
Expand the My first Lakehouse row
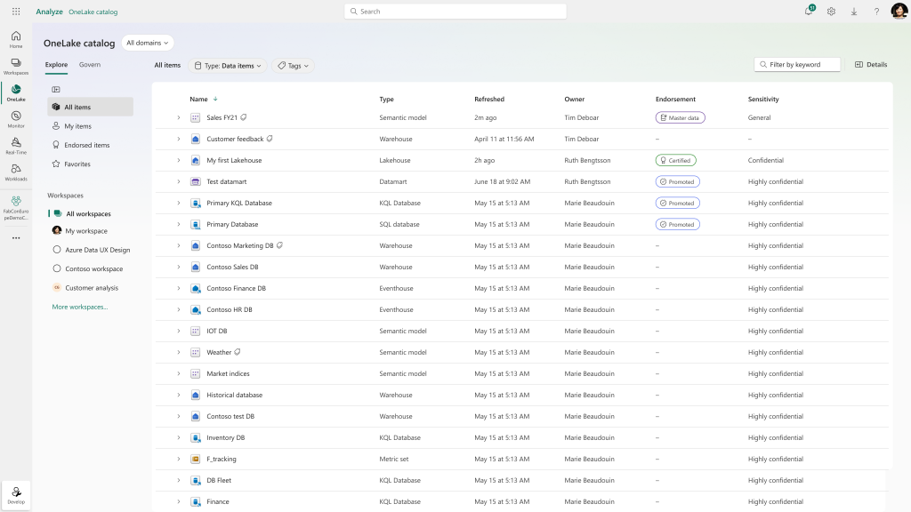click(x=178, y=160)
